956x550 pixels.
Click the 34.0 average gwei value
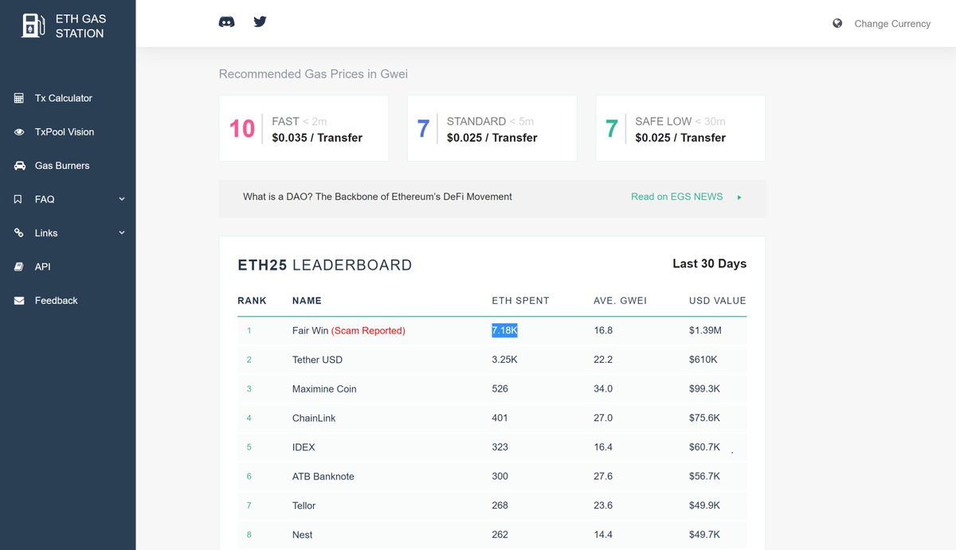coord(603,389)
